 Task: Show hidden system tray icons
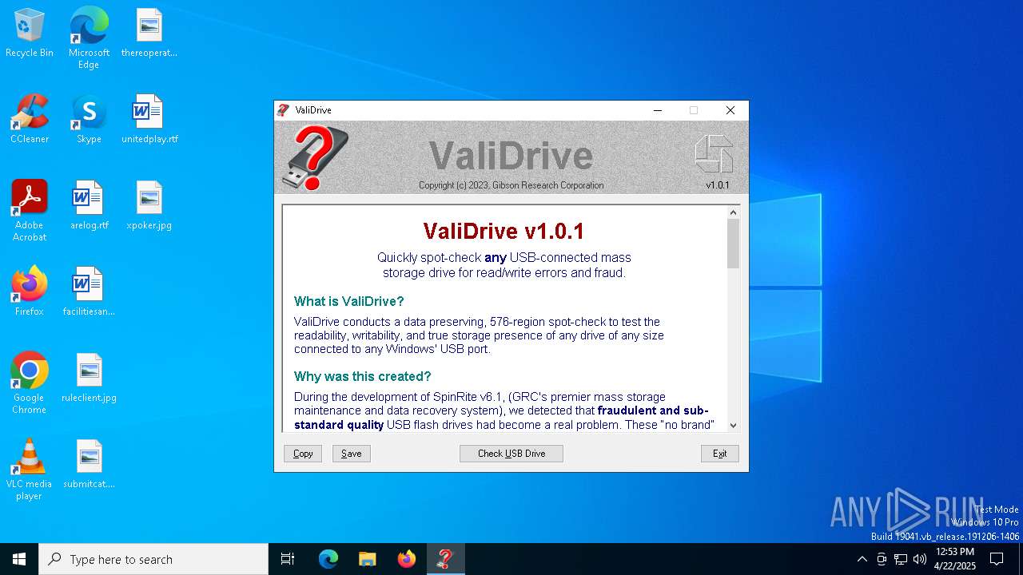[x=862, y=559]
